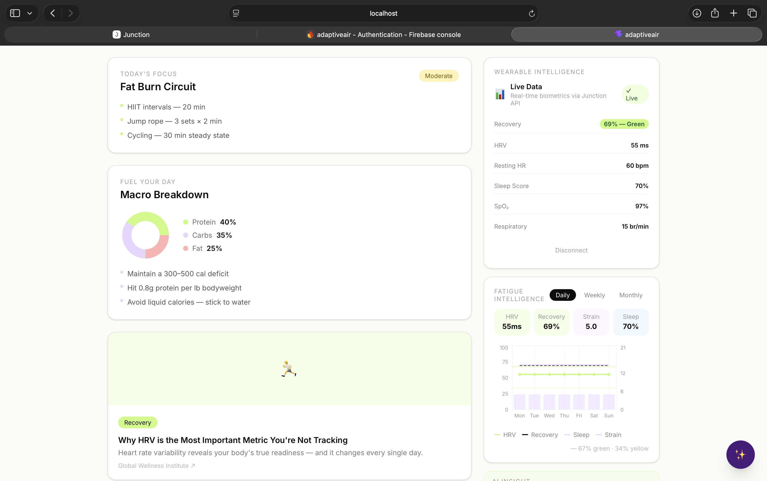Click the Share icon in browser toolbar
Viewport: 767px width, 481px height.
[715, 13]
